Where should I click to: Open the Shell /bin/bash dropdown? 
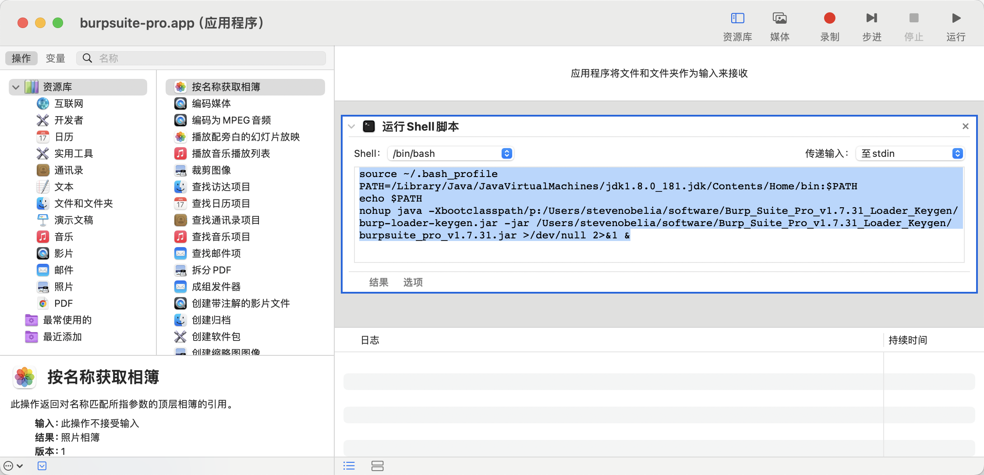[x=450, y=153]
